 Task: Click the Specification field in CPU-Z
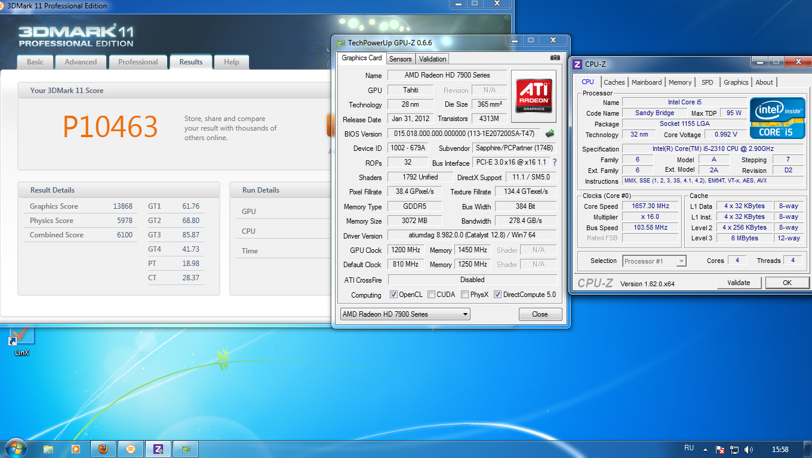[x=713, y=148]
